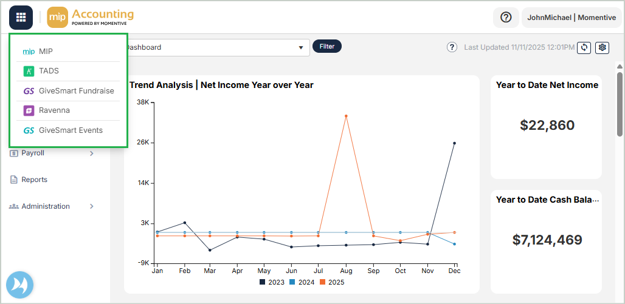Image resolution: width=625 pixels, height=304 pixels.
Task: Open the app switcher grid icon
Action: click(x=21, y=17)
